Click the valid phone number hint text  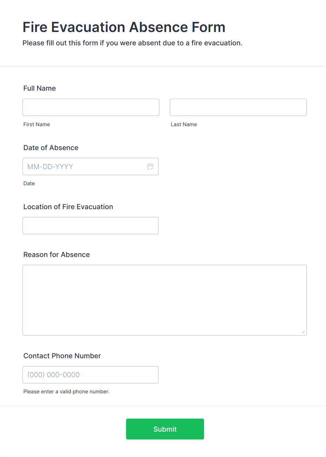tap(66, 392)
